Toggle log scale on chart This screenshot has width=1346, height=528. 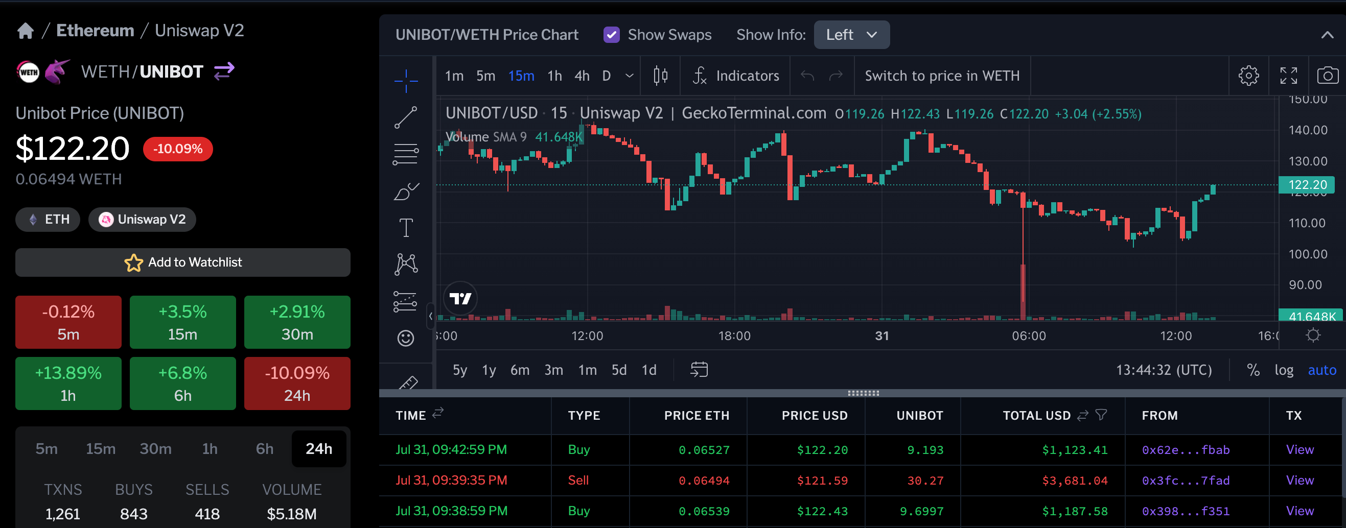click(1283, 370)
